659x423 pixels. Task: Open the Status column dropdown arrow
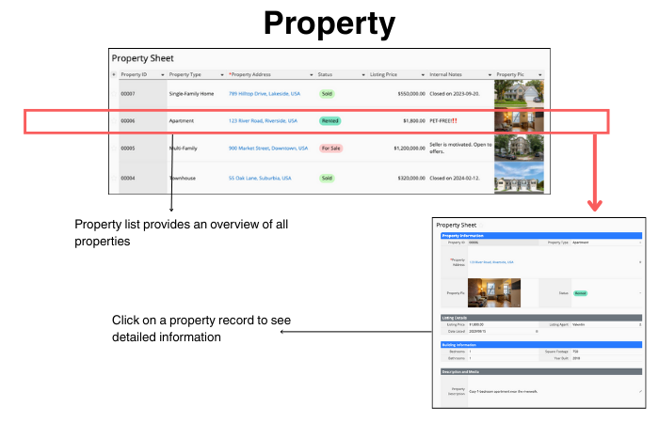362,74
